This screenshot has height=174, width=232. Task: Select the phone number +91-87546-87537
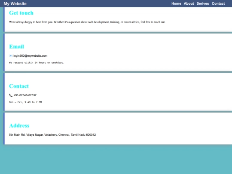pos(25,95)
